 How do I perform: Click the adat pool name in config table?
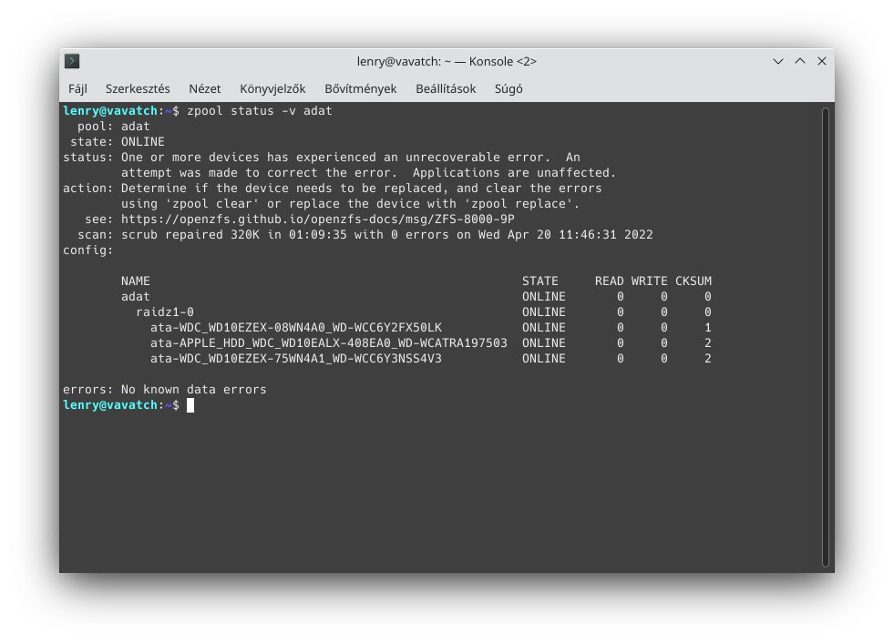(135, 297)
